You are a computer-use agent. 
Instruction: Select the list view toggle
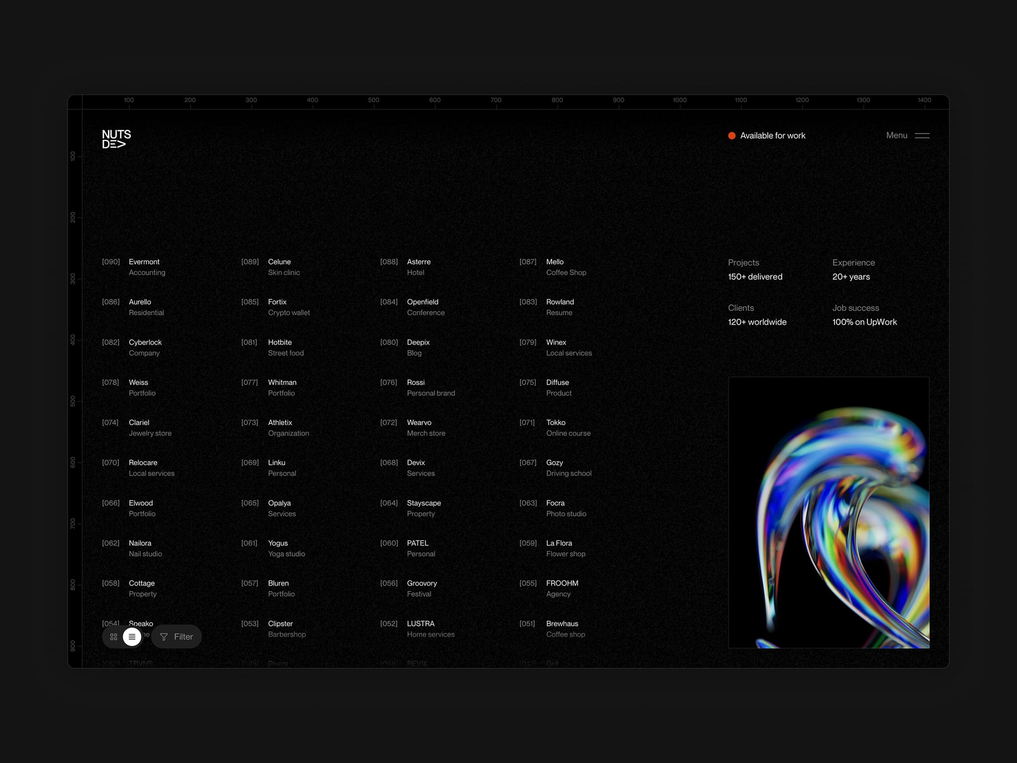point(132,637)
